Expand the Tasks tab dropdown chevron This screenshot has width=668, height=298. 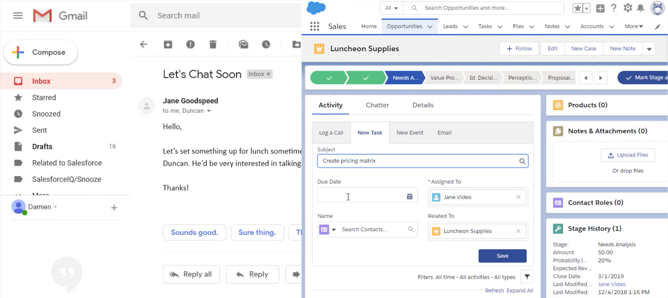pyautogui.click(x=500, y=27)
